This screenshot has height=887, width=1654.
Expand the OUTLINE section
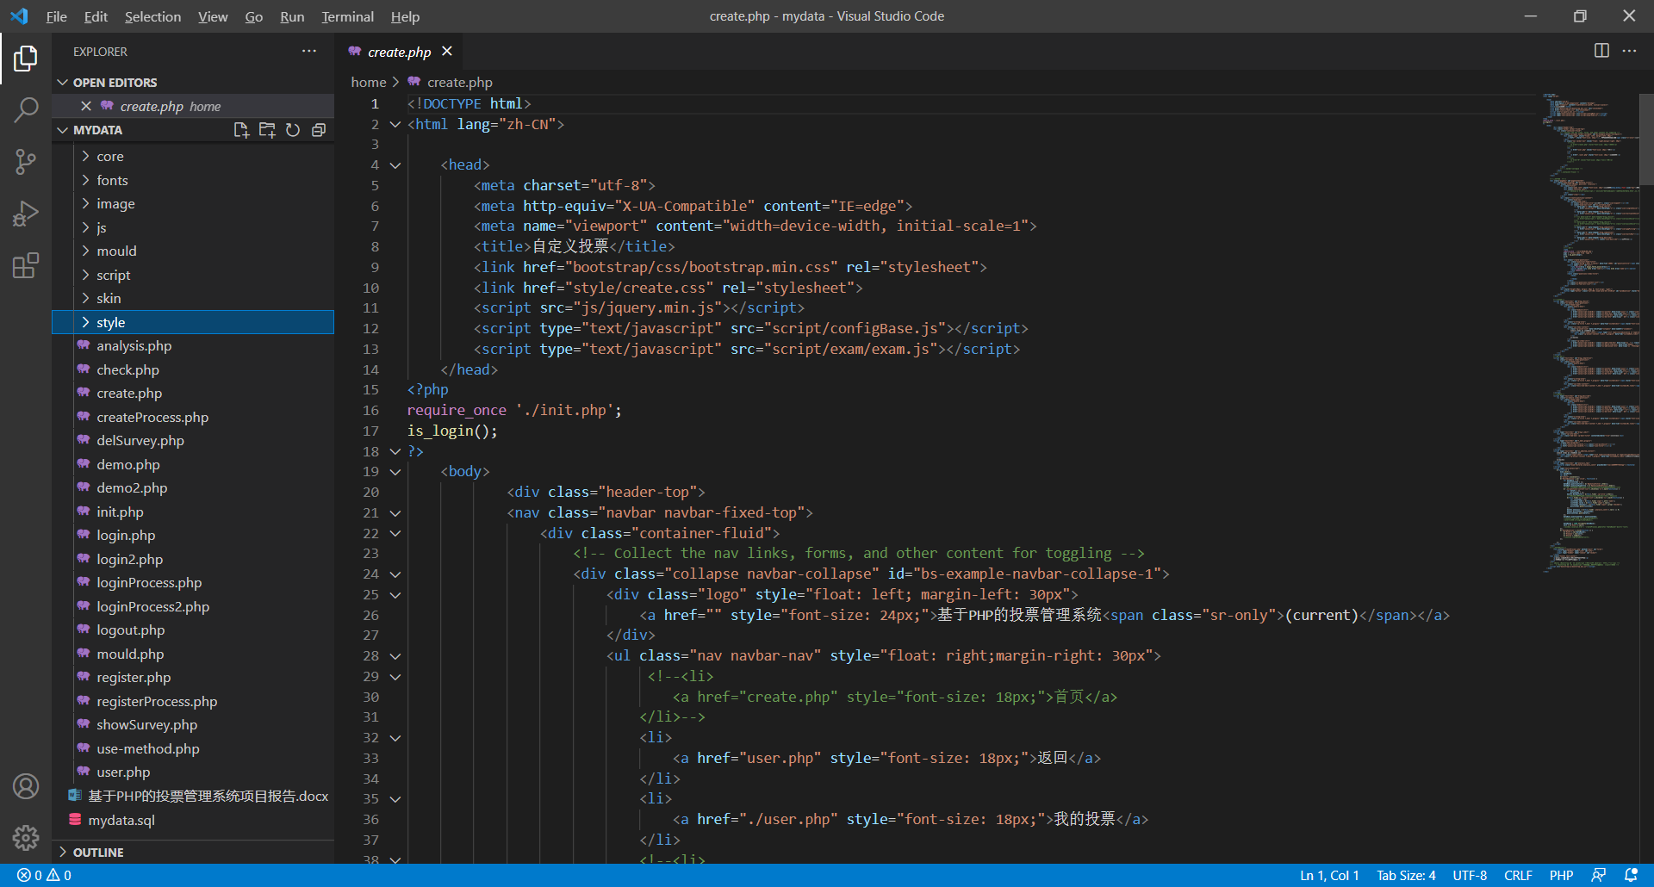[x=62, y=853]
